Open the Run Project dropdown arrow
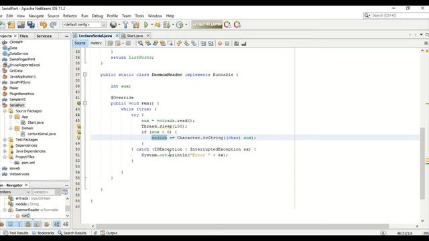 (x=152, y=25)
